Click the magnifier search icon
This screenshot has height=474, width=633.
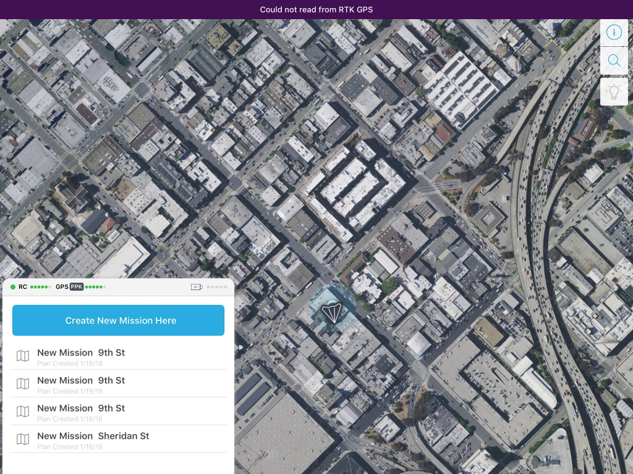tap(614, 60)
